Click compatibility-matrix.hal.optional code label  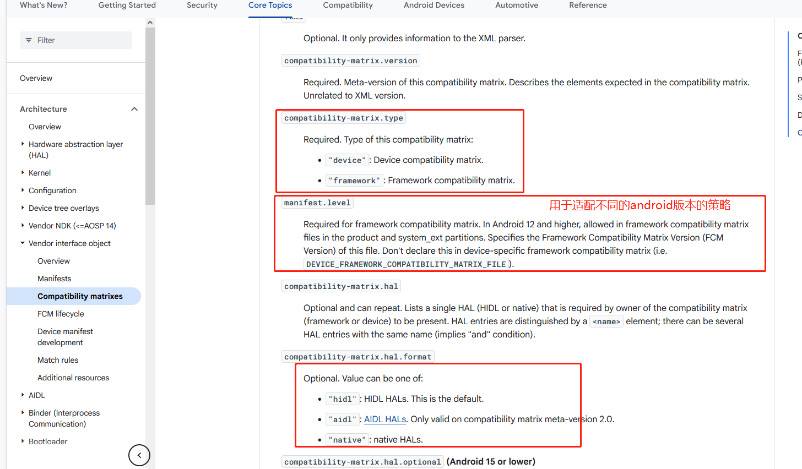[362, 462]
